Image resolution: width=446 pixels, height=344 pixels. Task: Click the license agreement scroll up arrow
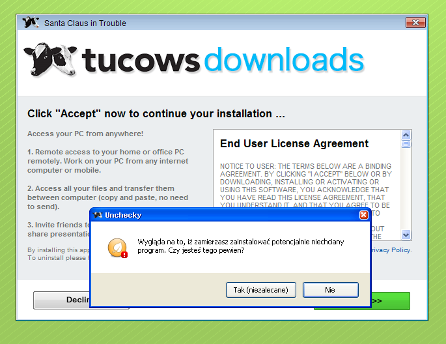click(406, 135)
